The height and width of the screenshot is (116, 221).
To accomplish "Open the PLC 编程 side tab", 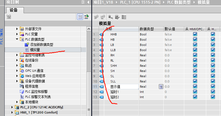I will coord(2,36).
